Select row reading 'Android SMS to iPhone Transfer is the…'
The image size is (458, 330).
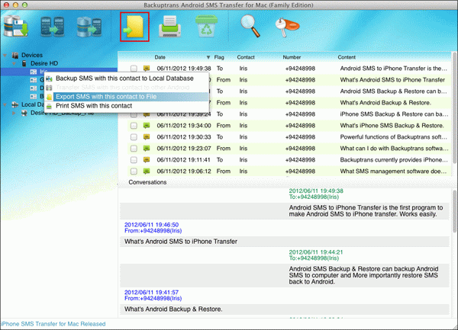point(289,69)
